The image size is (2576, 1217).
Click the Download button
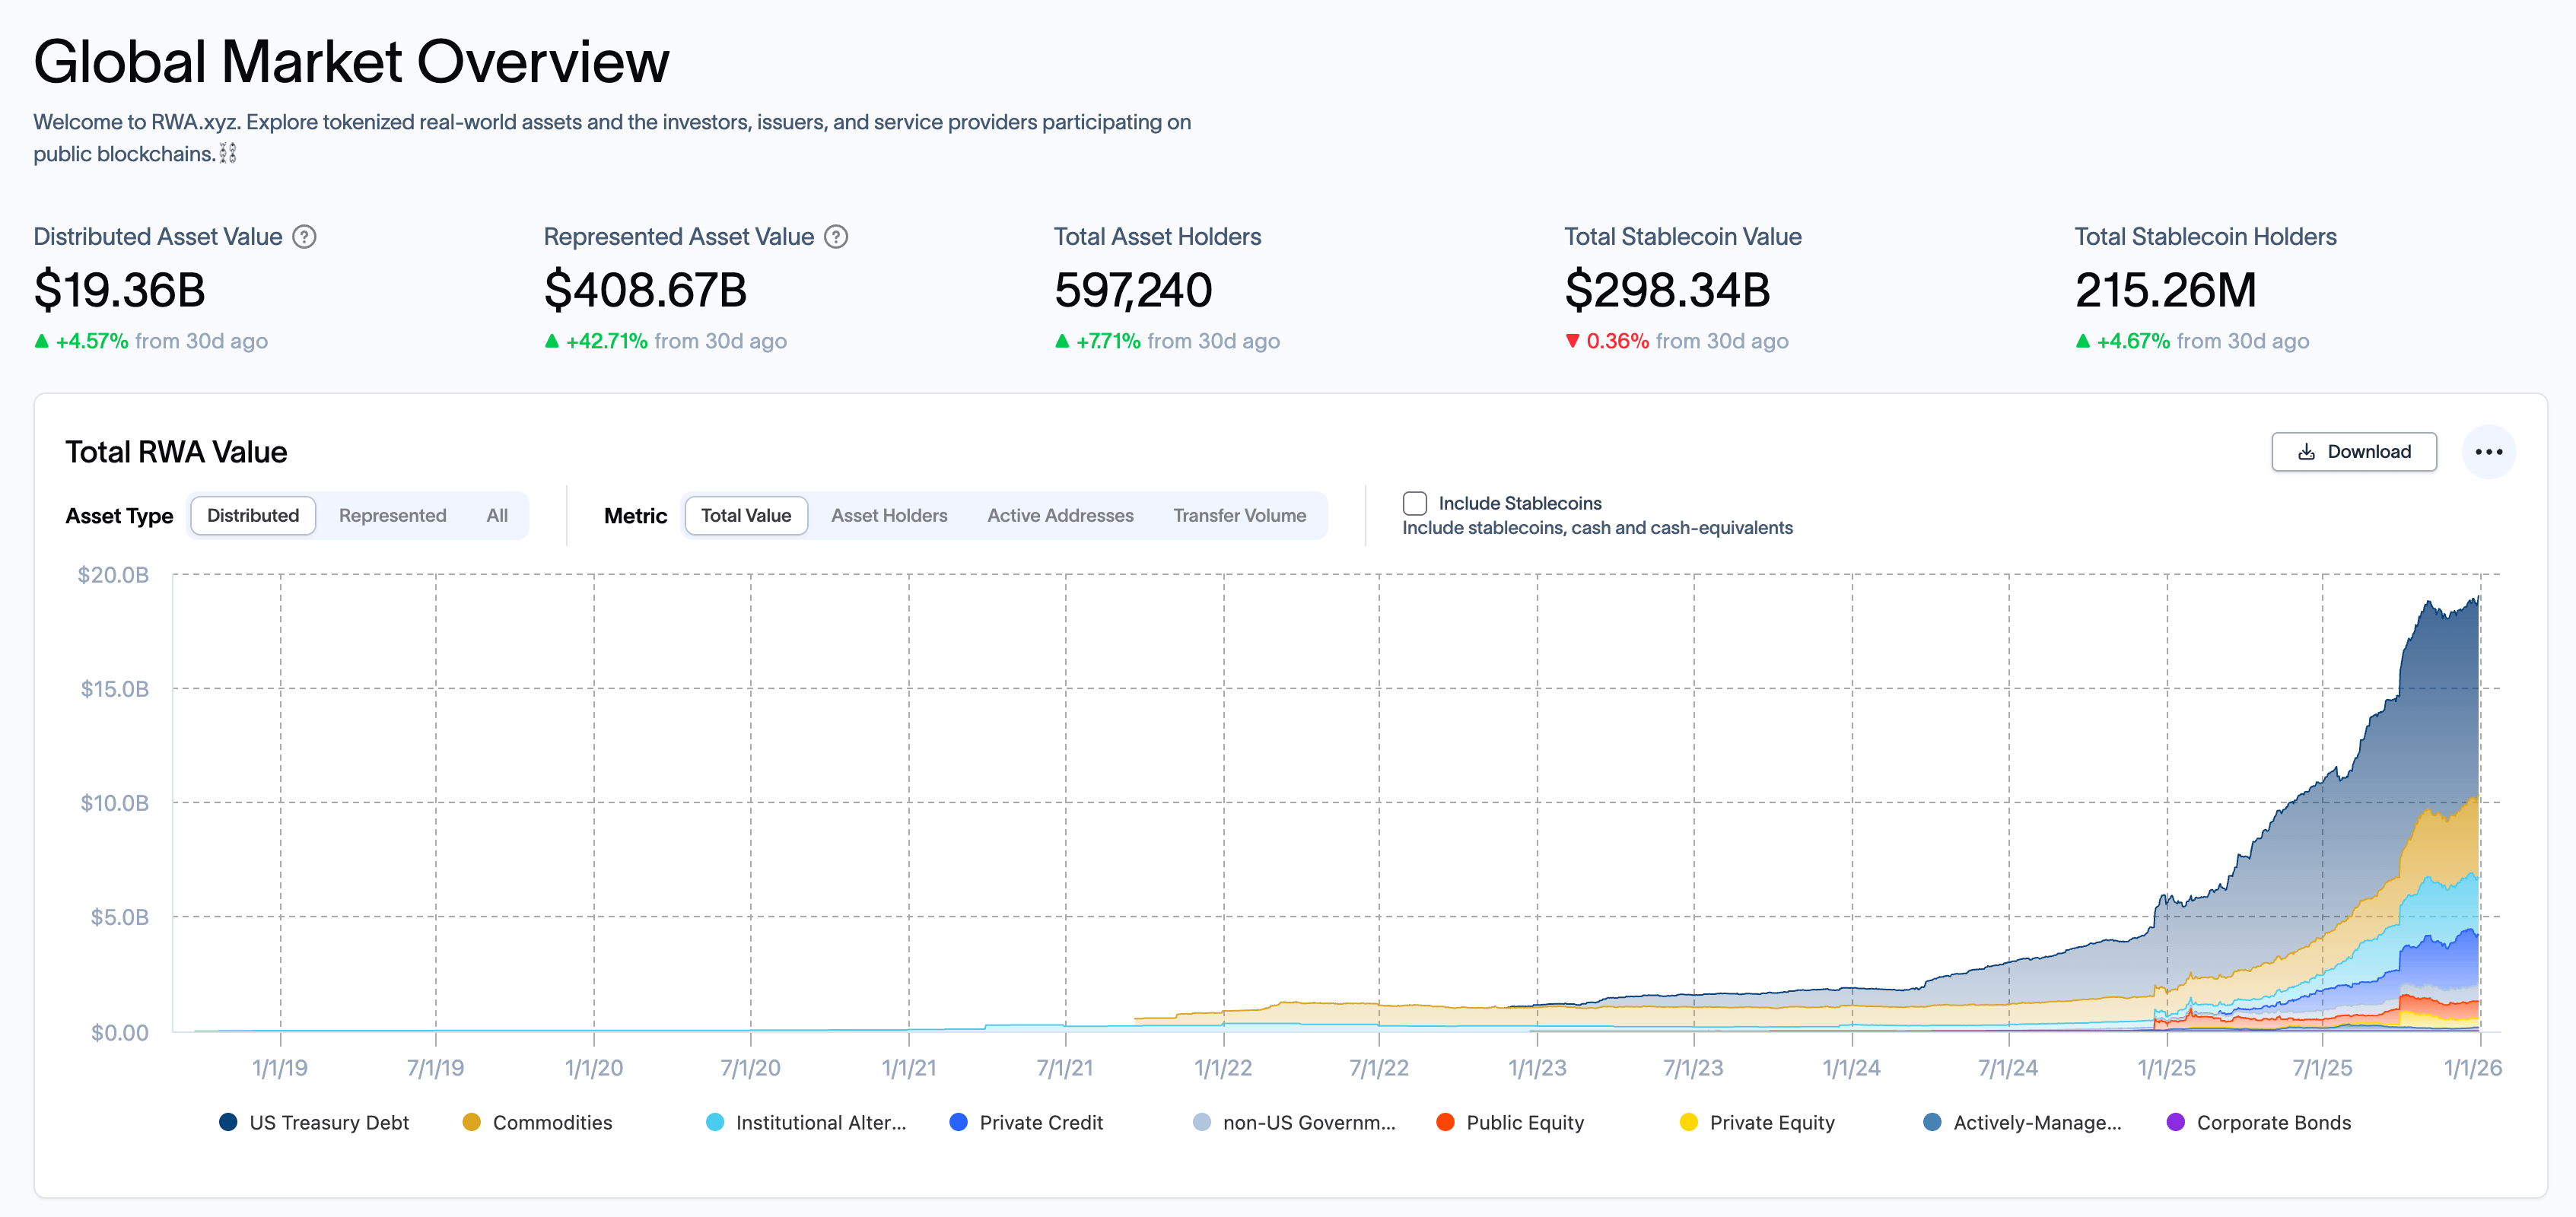[x=2354, y=452]
